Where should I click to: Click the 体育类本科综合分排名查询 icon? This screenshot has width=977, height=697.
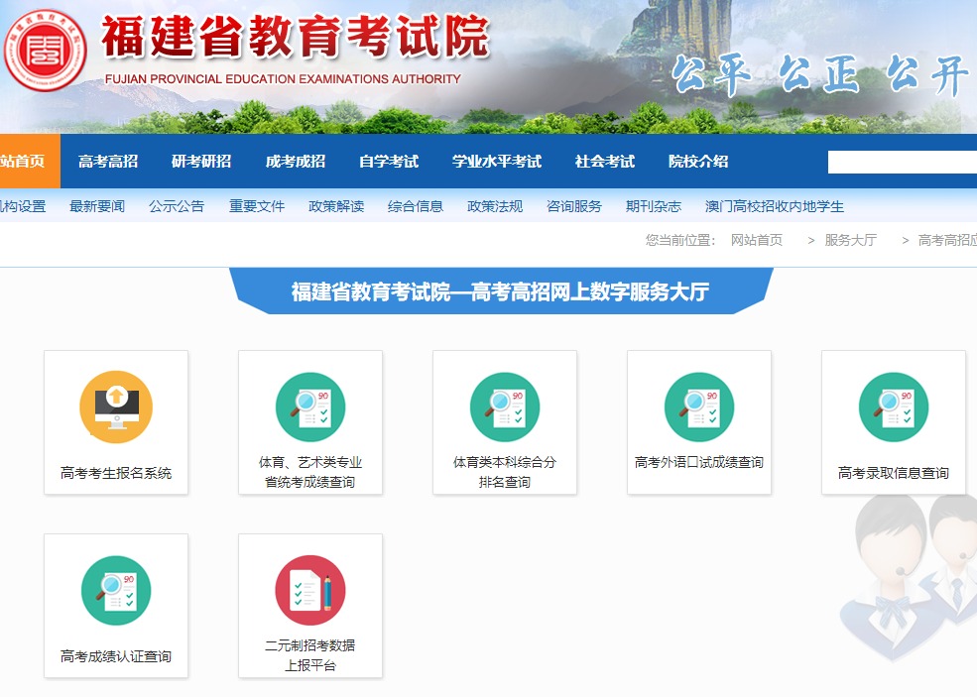point(505,407)
